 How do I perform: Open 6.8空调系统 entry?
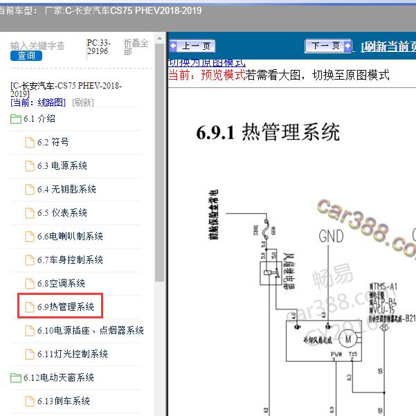pyautogui.click(x=61, y=283)
